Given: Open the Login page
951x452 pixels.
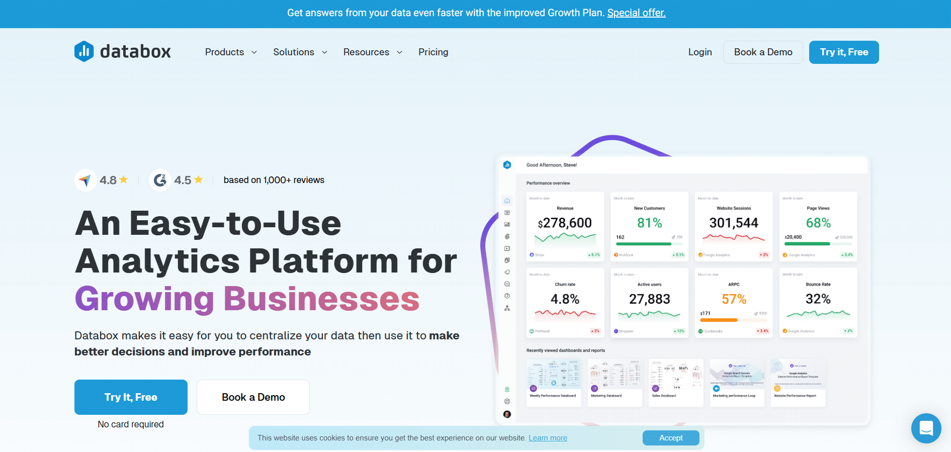Looking at the screenshot, I should pyautogui.click(x=700, y=52).
